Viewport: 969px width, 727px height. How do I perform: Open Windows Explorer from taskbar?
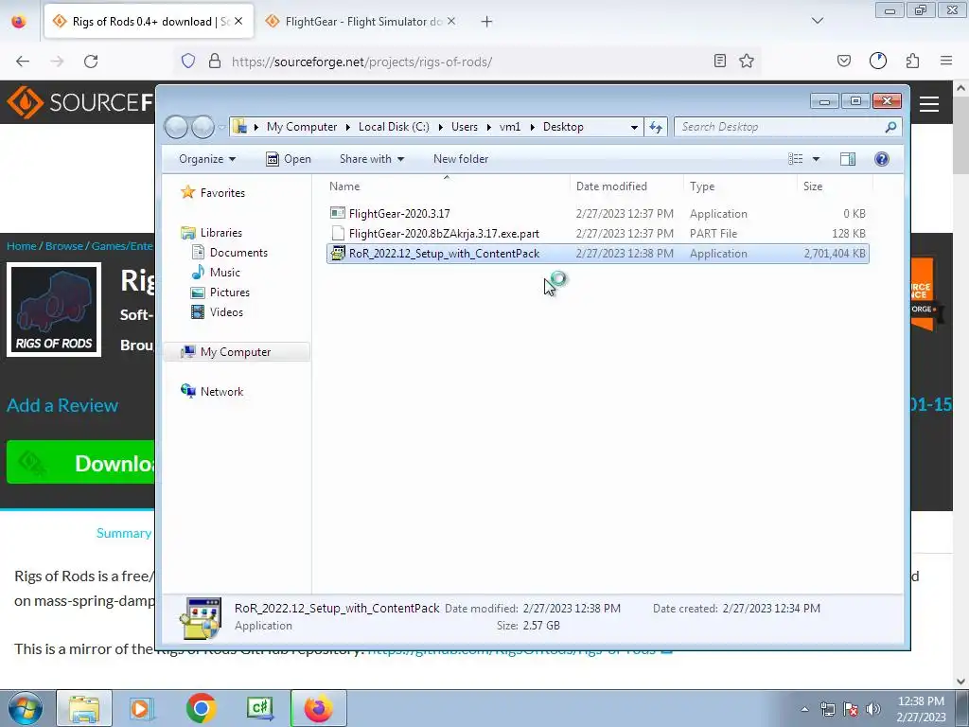[x=84, y=708]
